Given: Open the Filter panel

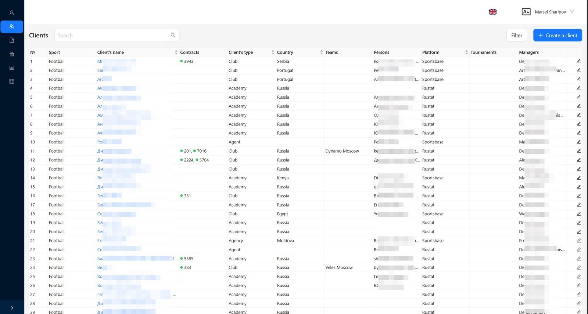Looking at the screenshot, I should 517,35.
